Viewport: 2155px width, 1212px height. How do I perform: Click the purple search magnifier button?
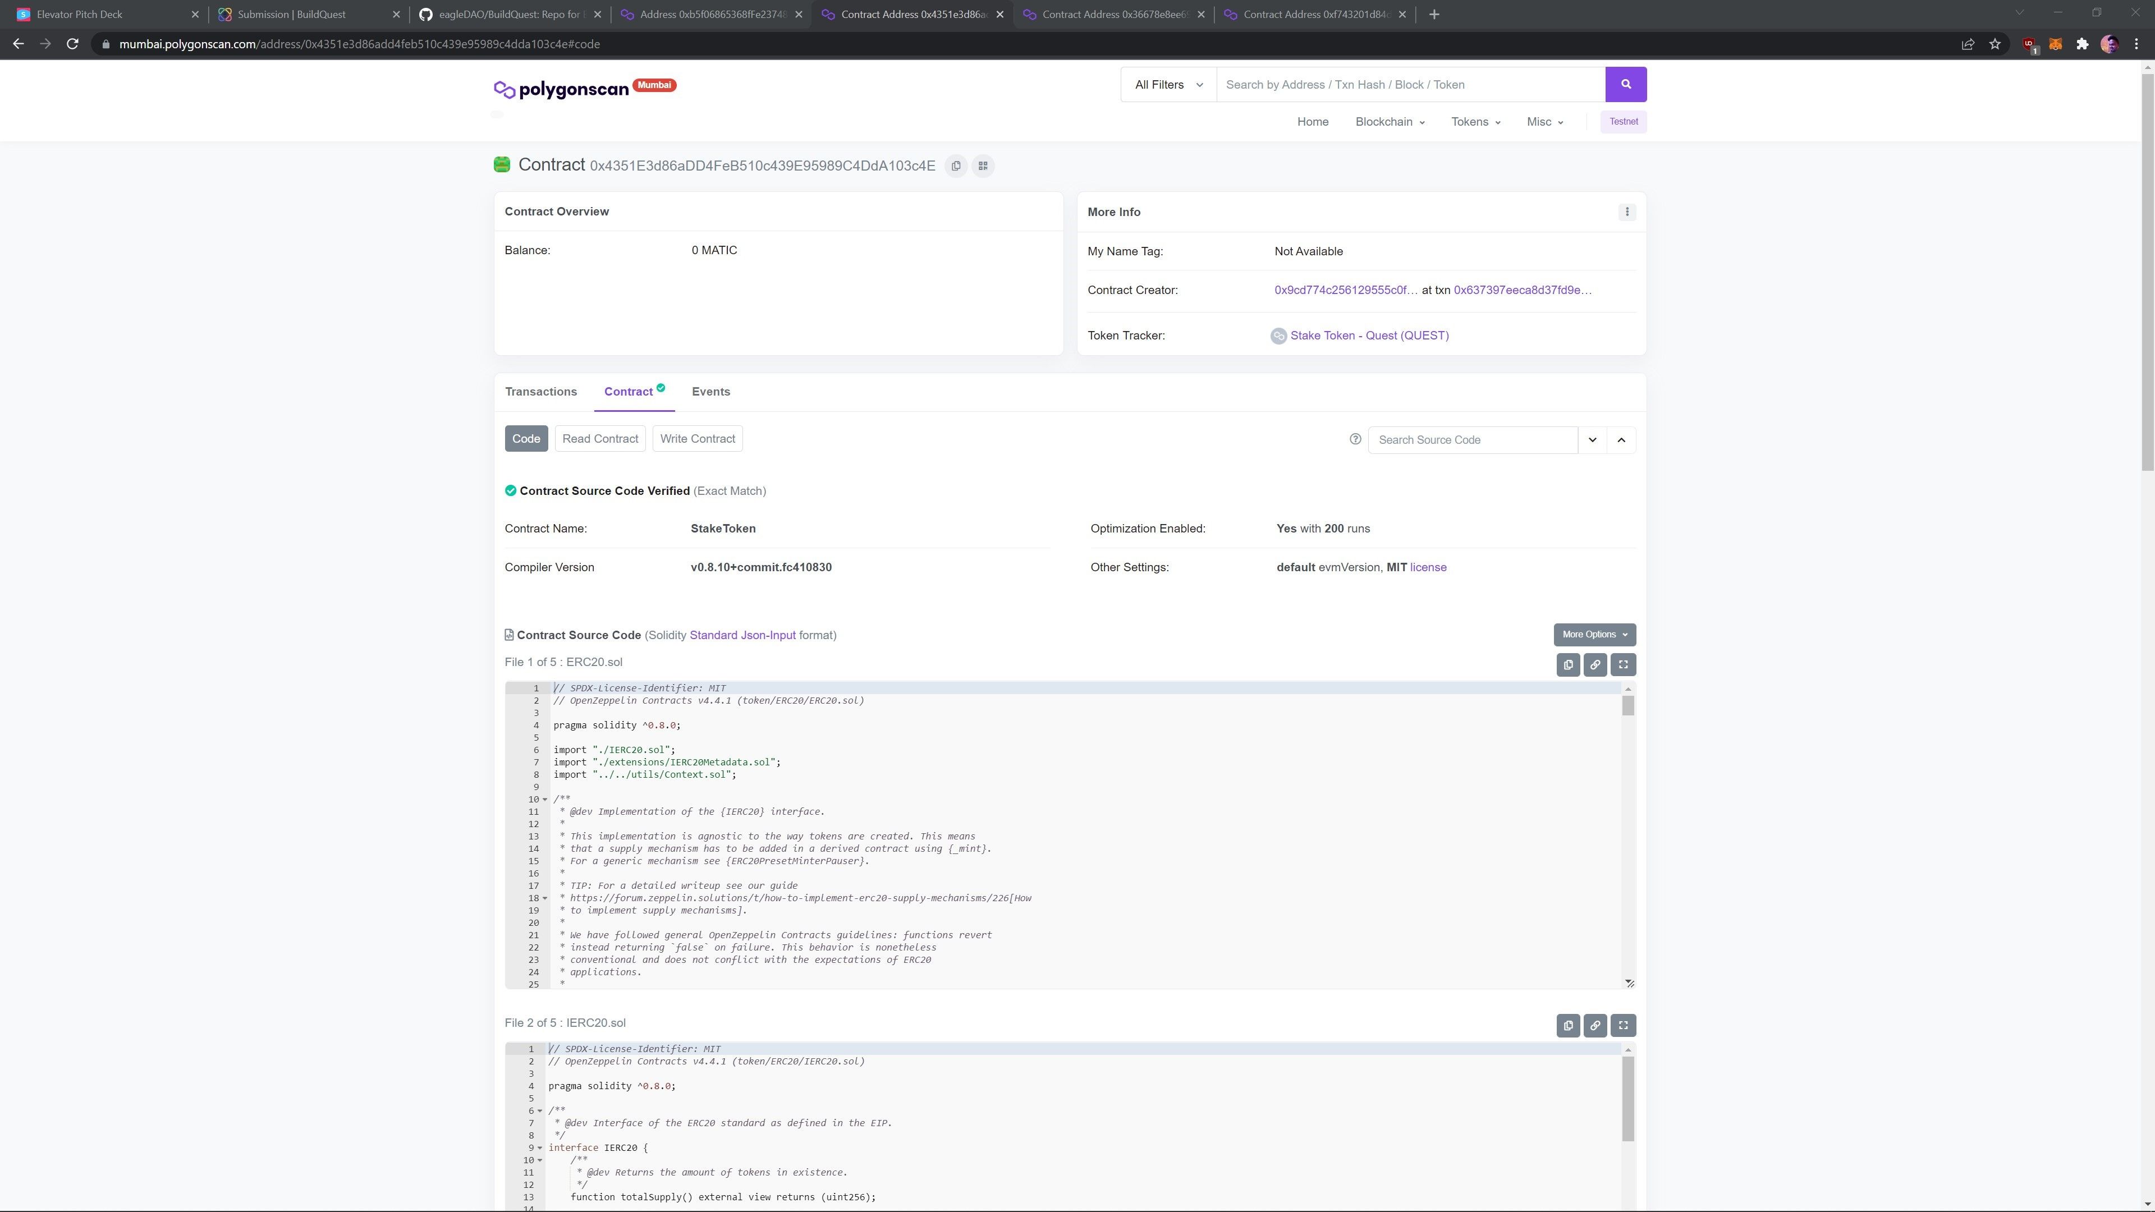click(x=1625, y=85)
